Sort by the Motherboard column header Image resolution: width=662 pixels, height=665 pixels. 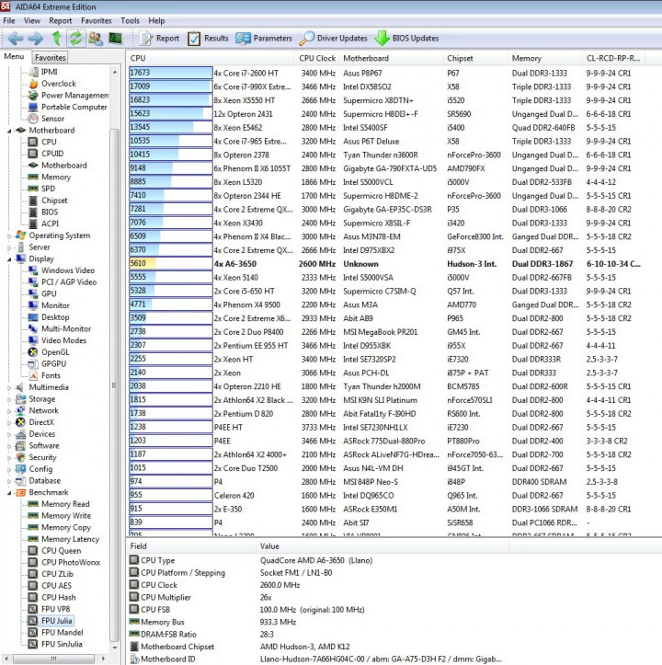coord(391,58)
